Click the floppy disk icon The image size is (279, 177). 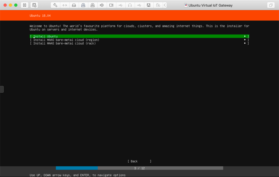[x=149, y=5]
